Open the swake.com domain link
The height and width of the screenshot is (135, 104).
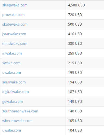click(11, 63)
